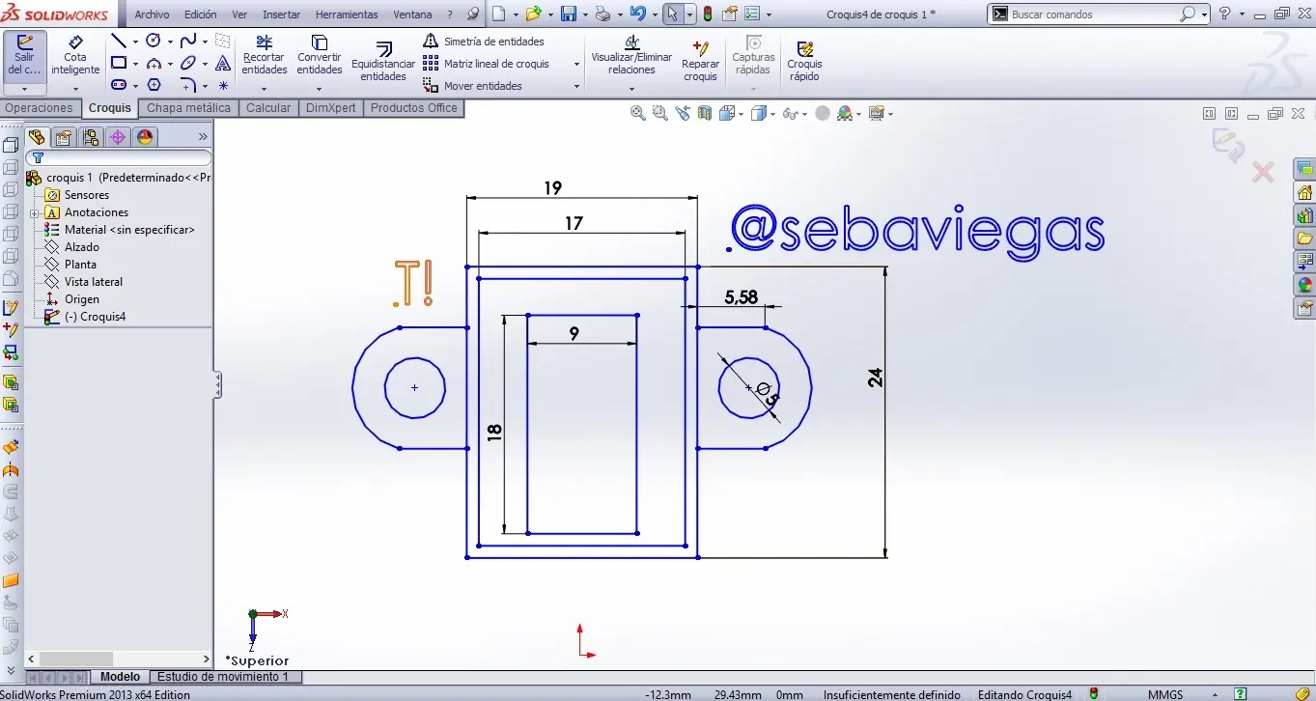Viewport: 1316px width, 701px height.
Task: Click the Salir del croquis sketch icon
Action: coord(24,42)
